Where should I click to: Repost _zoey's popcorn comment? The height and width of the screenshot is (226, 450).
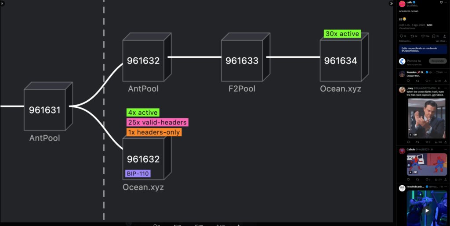pyautogui.click(x=417, y=142)
